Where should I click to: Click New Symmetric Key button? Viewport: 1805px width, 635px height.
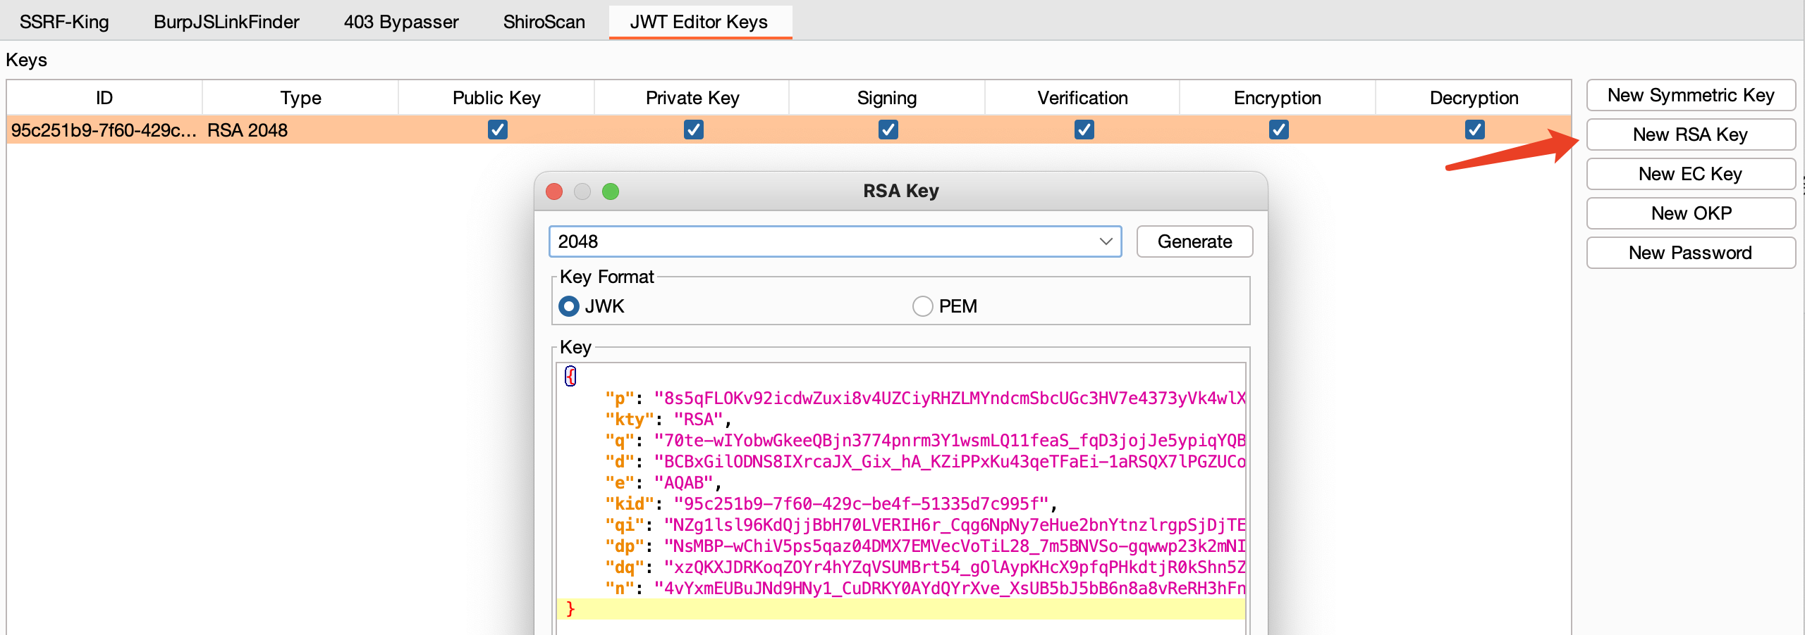(1690, 95)
